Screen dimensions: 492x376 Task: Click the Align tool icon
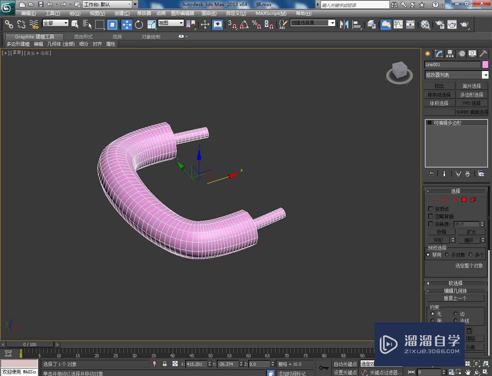(357, 25)
